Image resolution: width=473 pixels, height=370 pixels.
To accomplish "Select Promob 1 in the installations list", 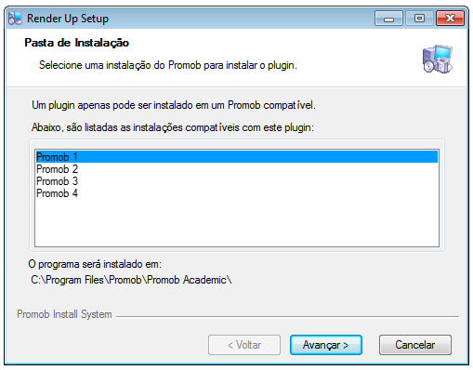I will (237, 157).
